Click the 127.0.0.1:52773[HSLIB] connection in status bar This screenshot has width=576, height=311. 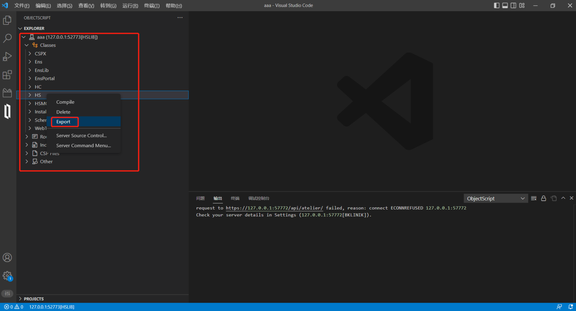click(x=51, y=307)
